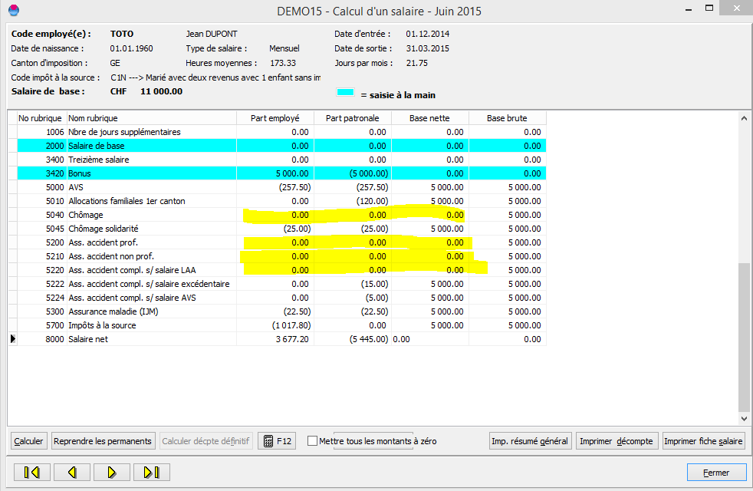The image size is (753, 491).
Task: Click the base salary value 11 000.00
Action: coord(161,91)
